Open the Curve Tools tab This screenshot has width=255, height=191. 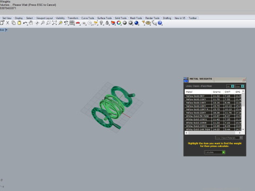coord(88,18)
